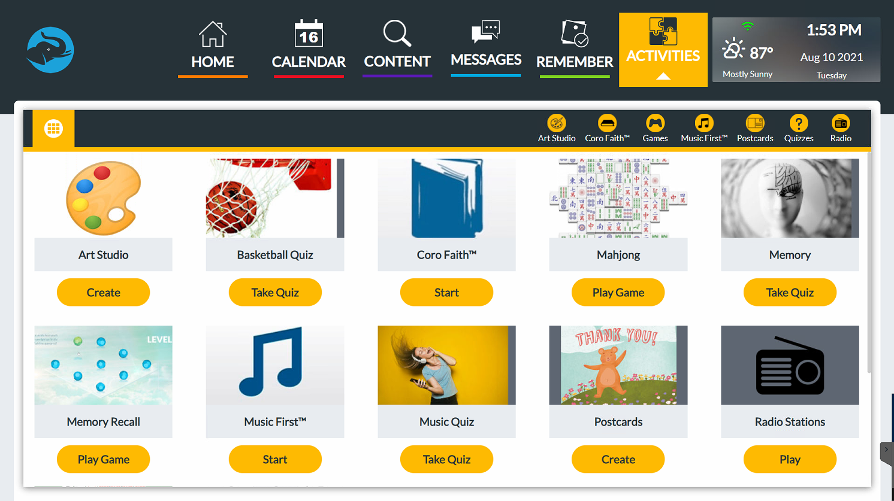Open the Radio Stations thumbnail
This screenshot has height=501, width=894.
[x=790, y=365]
